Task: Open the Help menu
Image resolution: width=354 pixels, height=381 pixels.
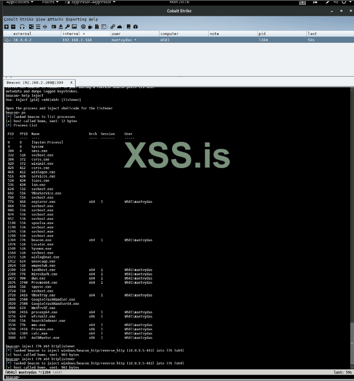Action: click(x=94, y=19)
